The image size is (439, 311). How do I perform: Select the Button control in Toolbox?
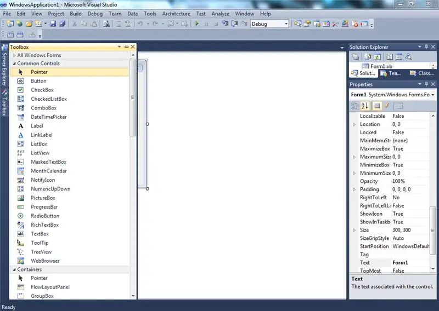click(x=69, y=81)
